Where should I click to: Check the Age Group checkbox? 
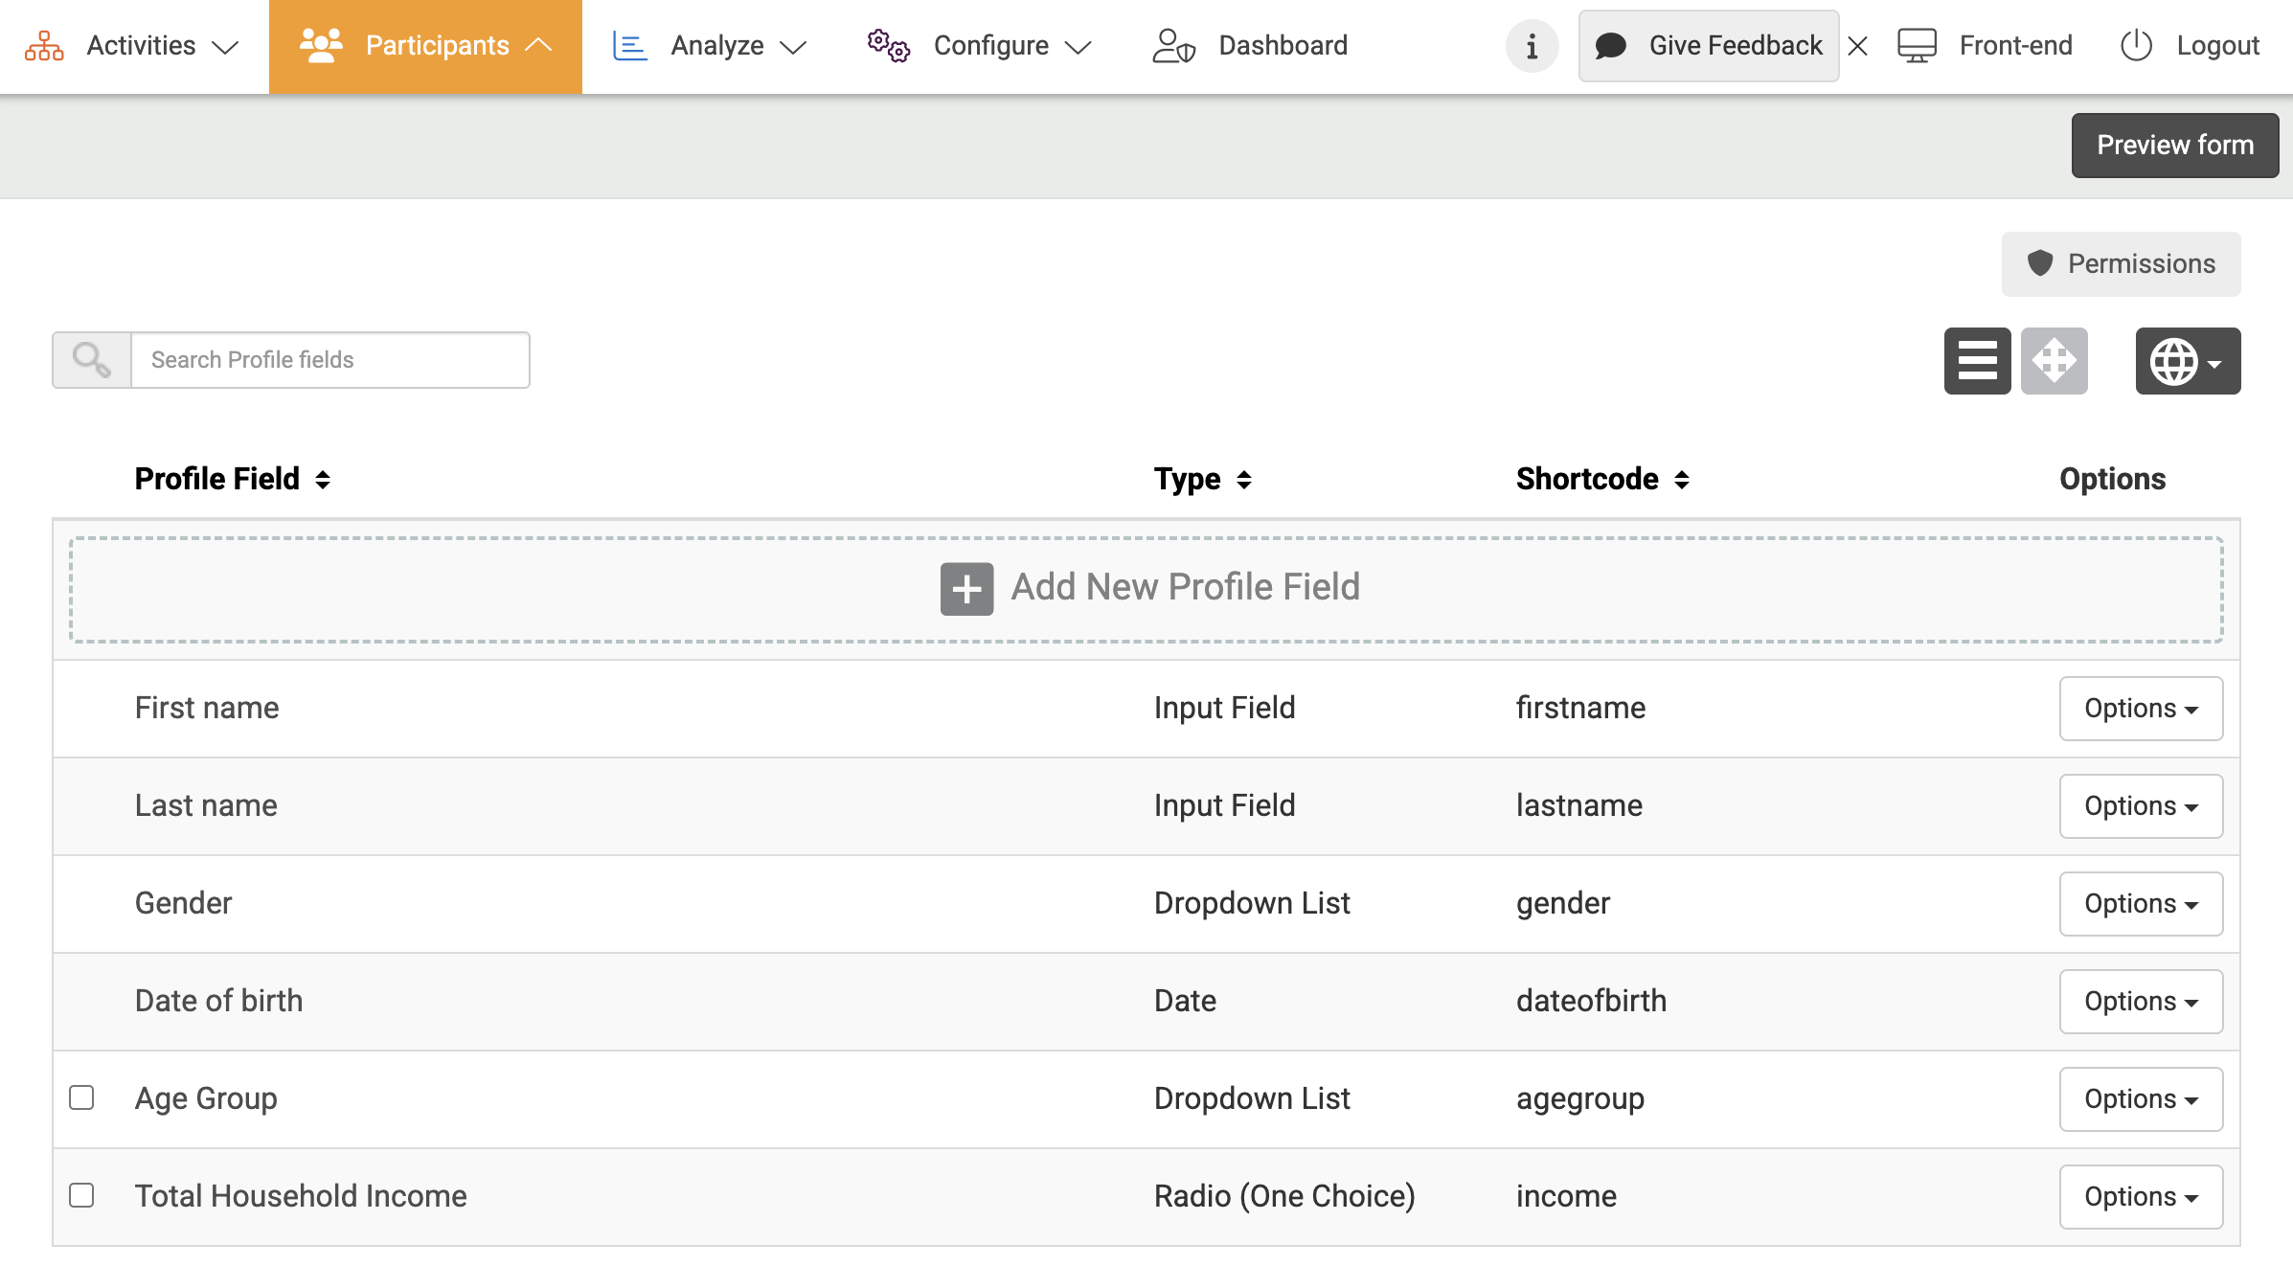point(81,1097)
